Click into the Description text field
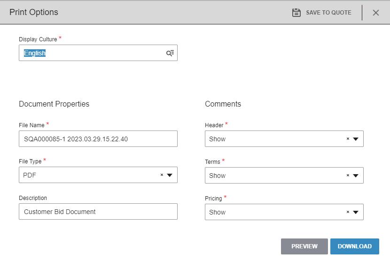Image resolution: width=390 pixels, height=261 pixels. pos(98,212)
